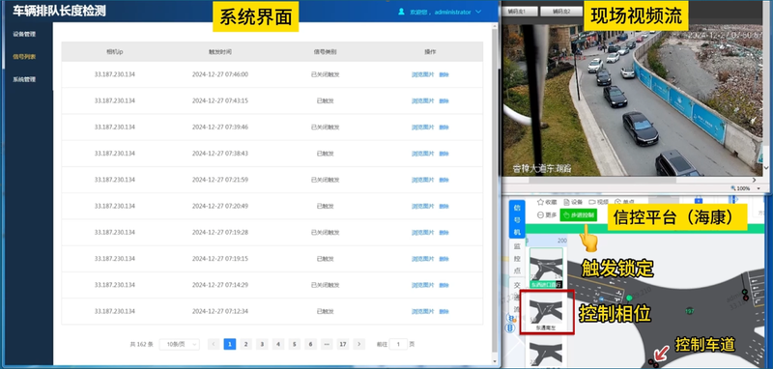This screenshot has width=773, height=369.
Task: Delete the 07:19:28 record
Action: [444, 233]
